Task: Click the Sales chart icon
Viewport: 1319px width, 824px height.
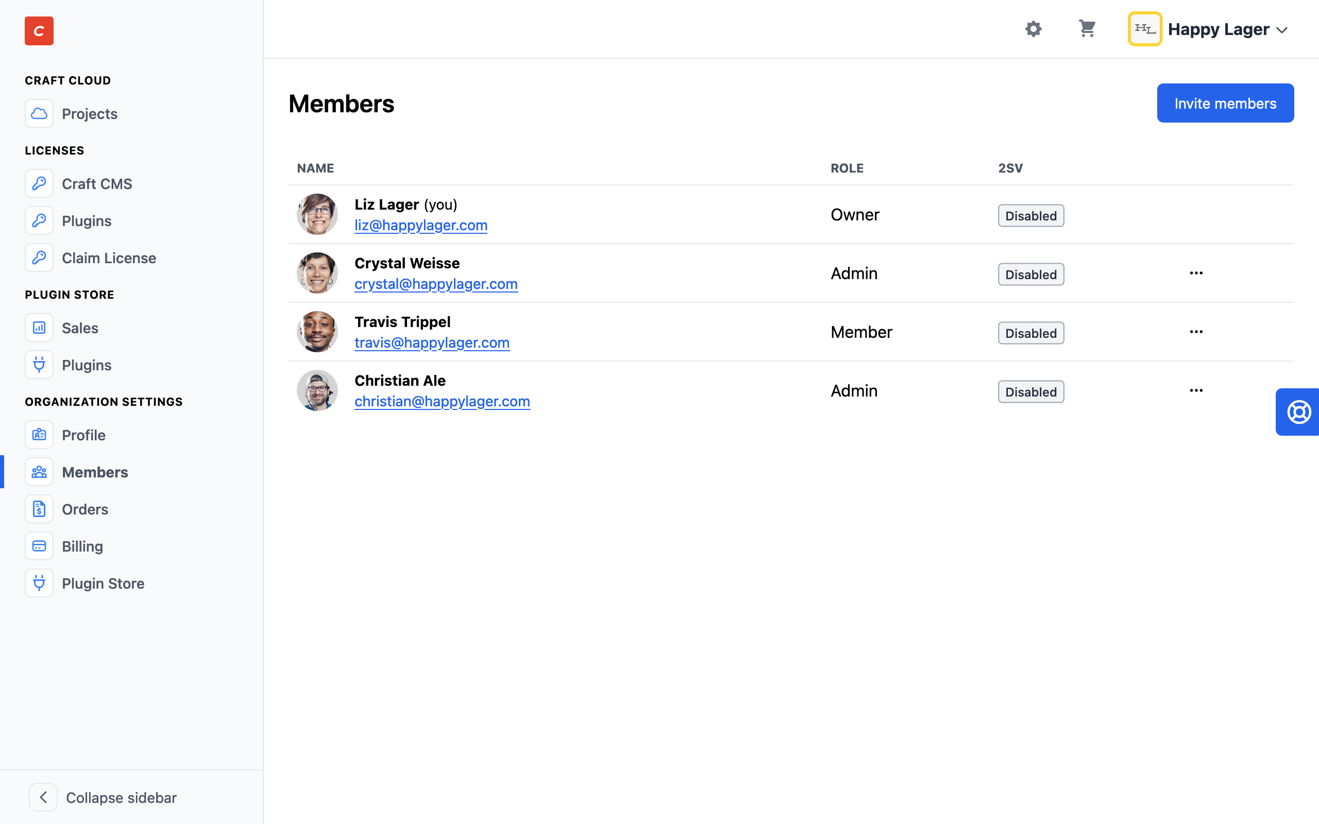Action: point(39,328)
